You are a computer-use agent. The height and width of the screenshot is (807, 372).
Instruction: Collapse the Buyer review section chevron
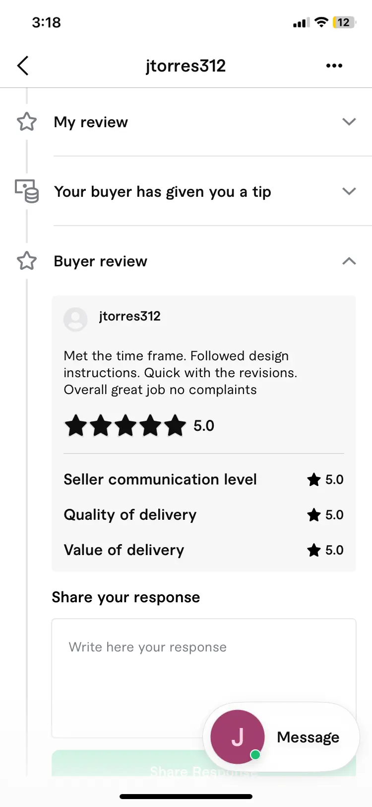tap(349, 261)
